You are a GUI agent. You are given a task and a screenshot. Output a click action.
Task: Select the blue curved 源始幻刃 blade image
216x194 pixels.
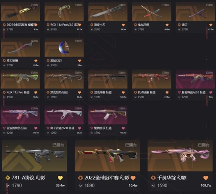click(x=64, y=48)
